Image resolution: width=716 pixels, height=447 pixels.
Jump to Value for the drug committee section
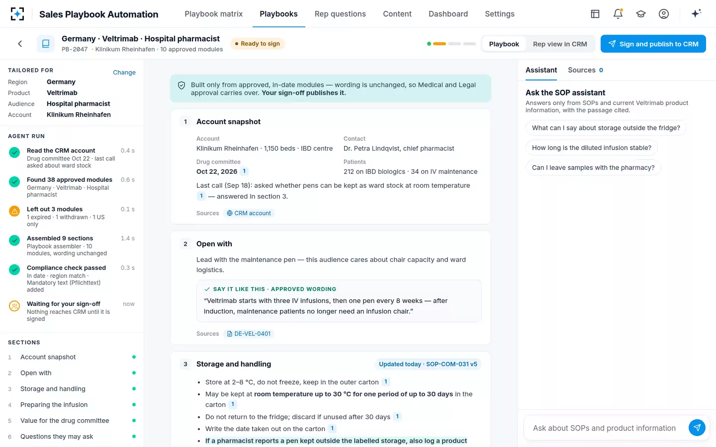(x=72, y=421)
